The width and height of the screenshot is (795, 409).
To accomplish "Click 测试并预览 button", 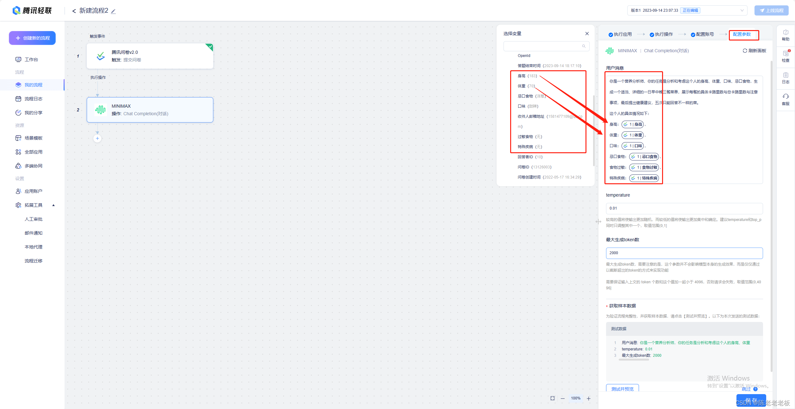I will pos(622,388).
